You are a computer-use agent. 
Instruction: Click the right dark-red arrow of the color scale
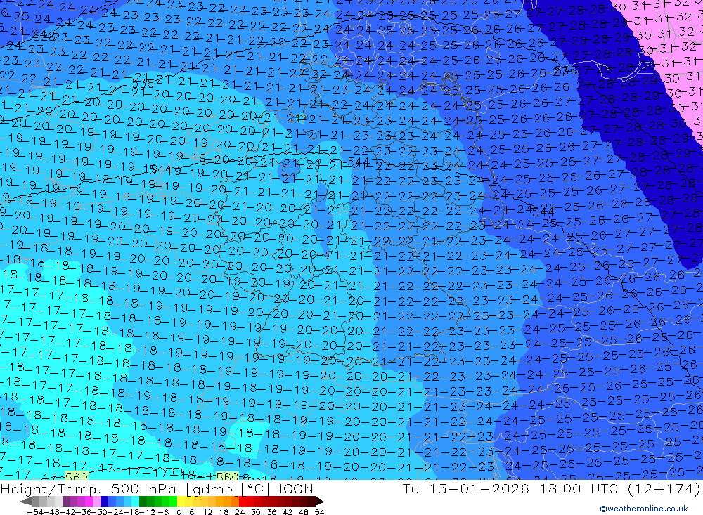(319, 501)
